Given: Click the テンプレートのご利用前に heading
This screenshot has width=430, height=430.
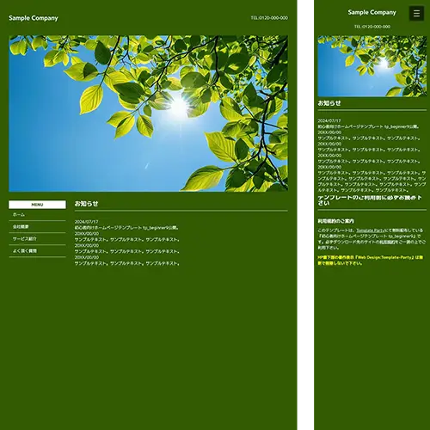Looking at the screenshot, I should pos(370,200).
